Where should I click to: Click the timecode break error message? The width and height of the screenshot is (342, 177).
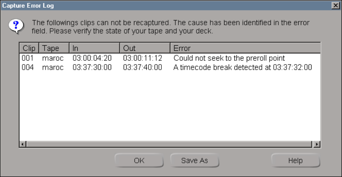[x=242, y=67]
